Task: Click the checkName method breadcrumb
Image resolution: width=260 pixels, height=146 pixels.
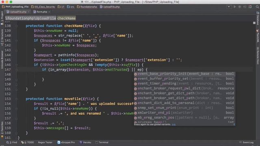Action: point(67,18)
